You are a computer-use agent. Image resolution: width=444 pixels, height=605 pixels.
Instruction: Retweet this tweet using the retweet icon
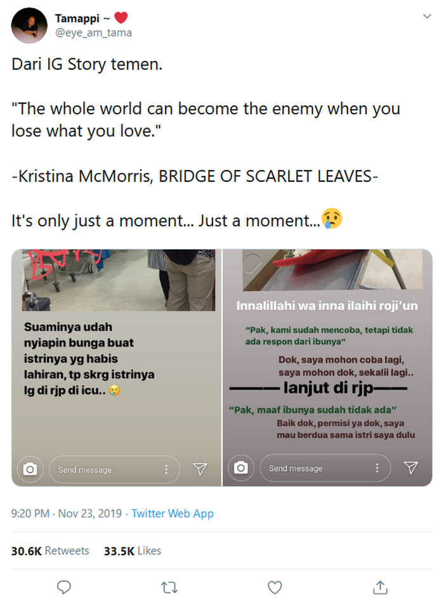click(x=169, y=587)
